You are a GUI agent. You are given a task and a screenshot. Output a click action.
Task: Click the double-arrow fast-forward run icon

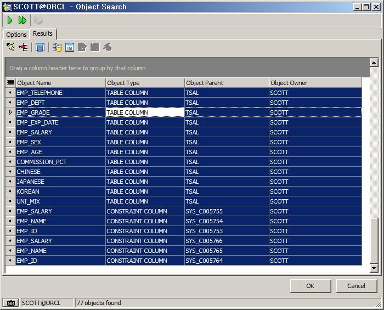pyautogui.click(x=22, y=20)
